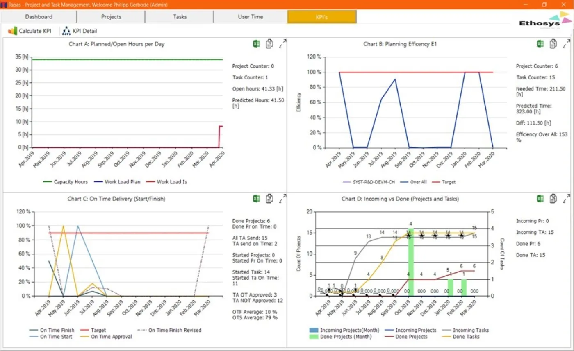The height and width of the screenshot is (351, 574).
Task: Click the Calculate KPI button
Action: (30, 31)
